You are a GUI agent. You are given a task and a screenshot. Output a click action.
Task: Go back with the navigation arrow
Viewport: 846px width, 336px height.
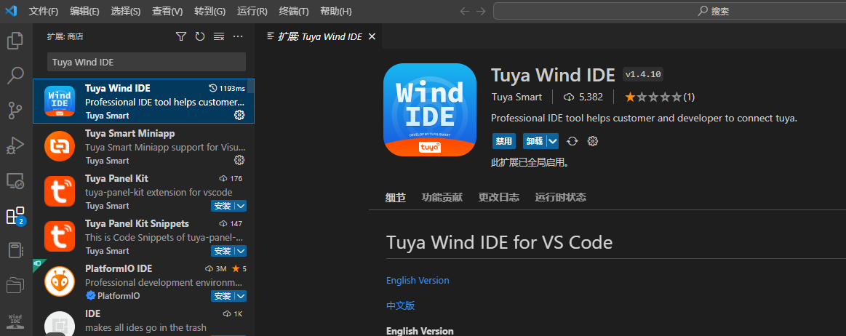pos(465,12)
